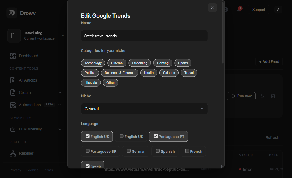Screen dimensions: 292x178
Task: Click the Drowv logo icon
Action: [x=12, y=13]
